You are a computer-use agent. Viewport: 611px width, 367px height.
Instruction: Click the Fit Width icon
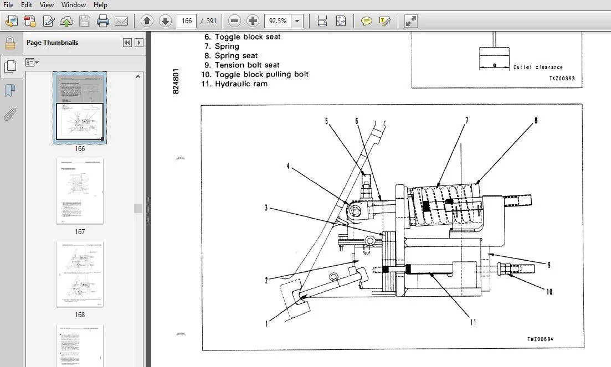pos(322,20)
